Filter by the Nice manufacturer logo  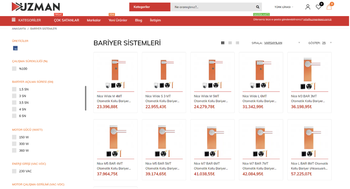15,48
